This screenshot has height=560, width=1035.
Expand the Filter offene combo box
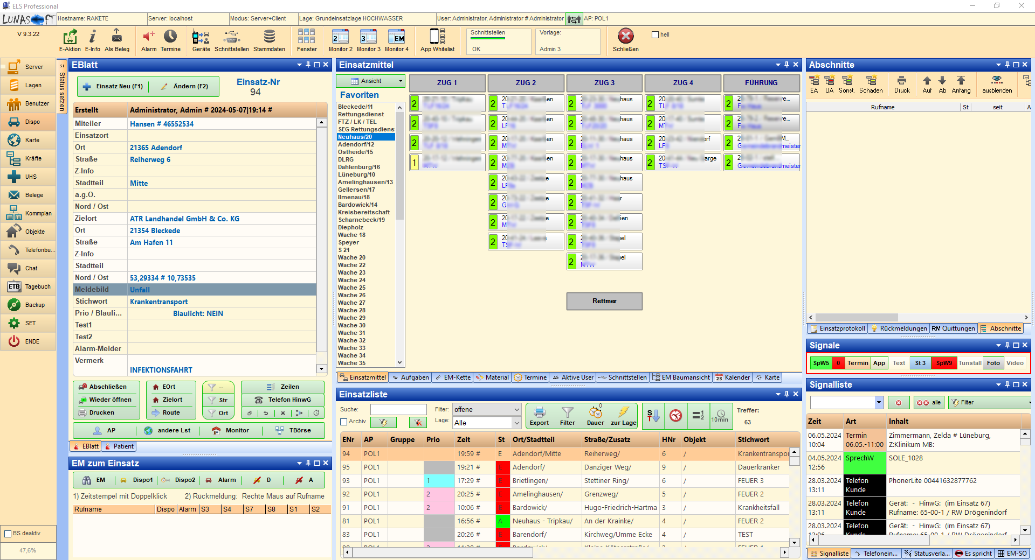coord(516,410)
